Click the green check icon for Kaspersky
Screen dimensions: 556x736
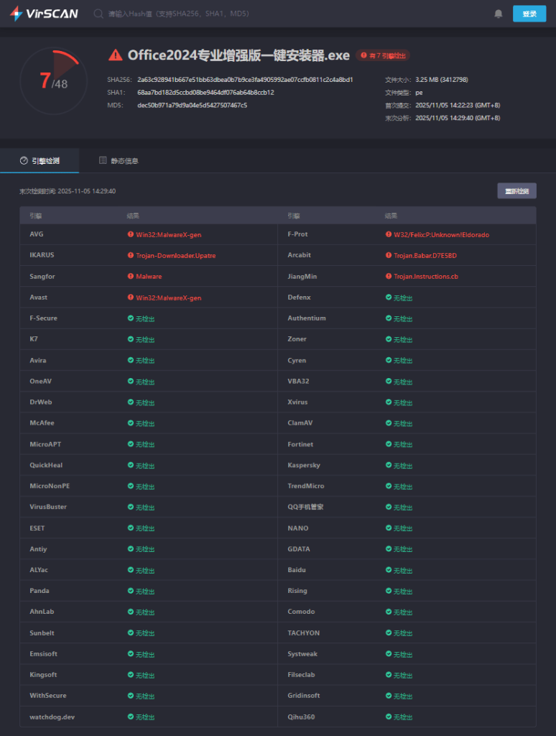(389, 465)
